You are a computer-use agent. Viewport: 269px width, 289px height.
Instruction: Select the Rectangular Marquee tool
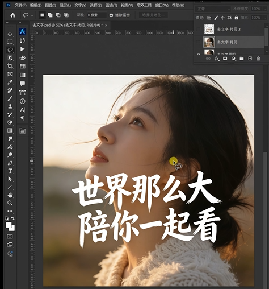(10, 42)
